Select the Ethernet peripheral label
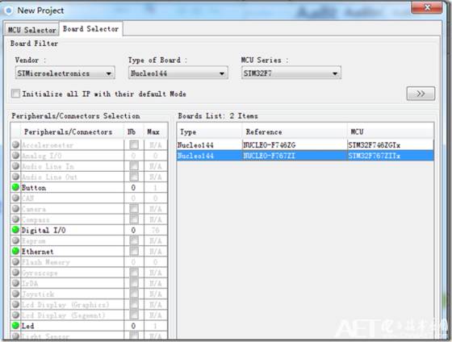 (37, 252)
